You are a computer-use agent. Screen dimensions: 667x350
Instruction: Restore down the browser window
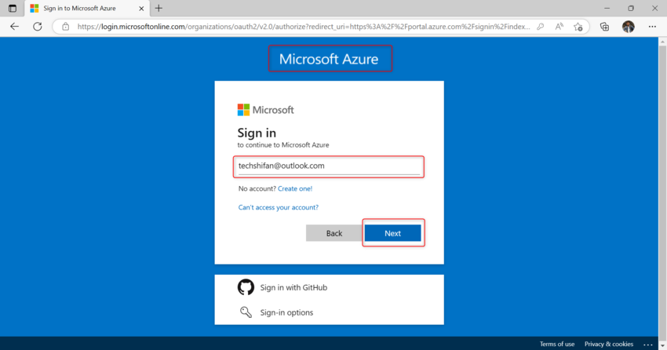pos(631,8)
